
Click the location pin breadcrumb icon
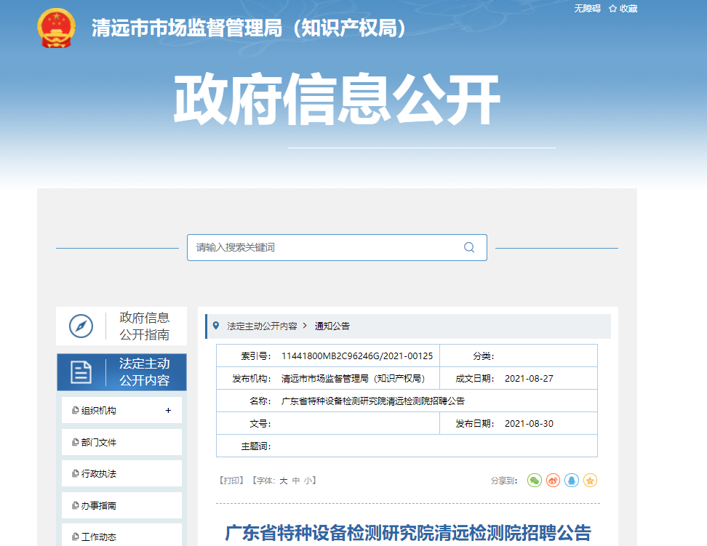(216, 326)
